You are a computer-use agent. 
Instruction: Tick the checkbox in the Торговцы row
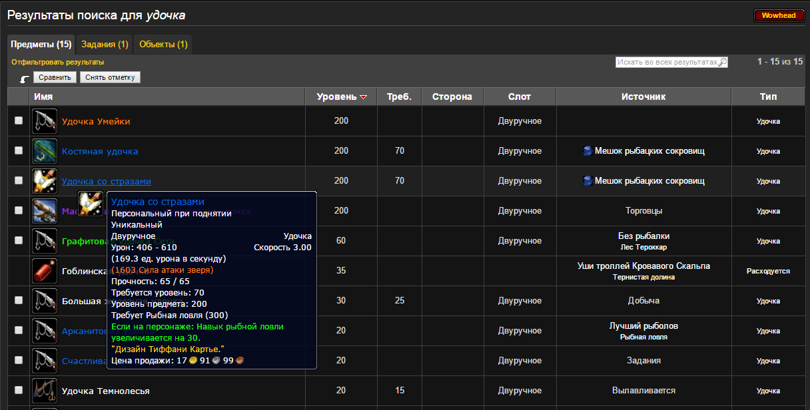(x=19, y=210)
